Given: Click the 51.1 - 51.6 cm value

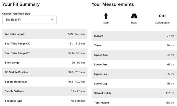Looking at the screenshot, I should 77,44.
